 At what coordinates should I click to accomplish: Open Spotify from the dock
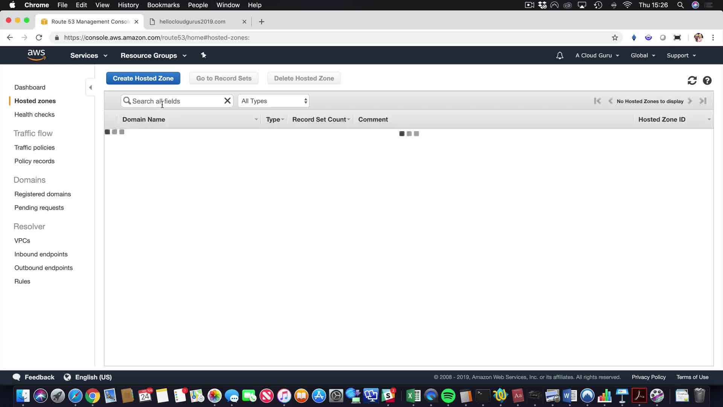click(x=448, y=396)
